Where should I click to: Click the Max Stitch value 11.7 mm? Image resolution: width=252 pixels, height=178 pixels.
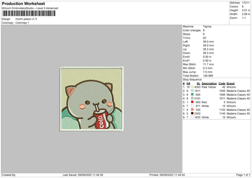(x=208, y=64)
